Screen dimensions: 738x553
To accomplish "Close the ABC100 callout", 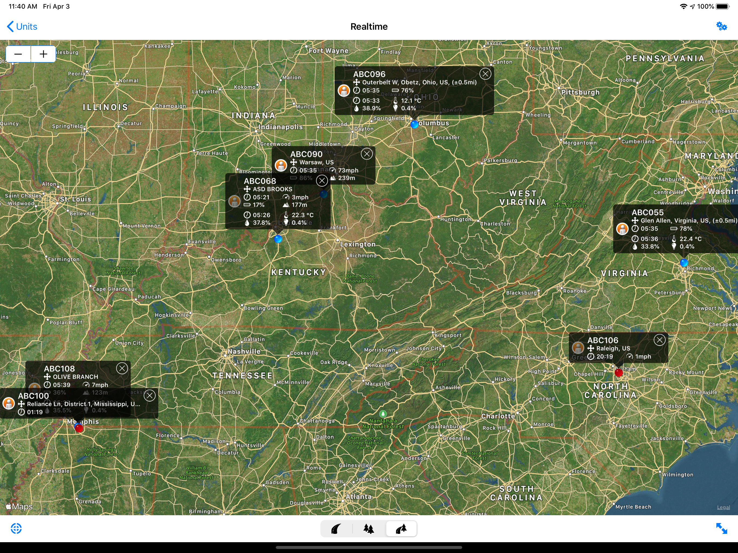I will click(150, 396).
